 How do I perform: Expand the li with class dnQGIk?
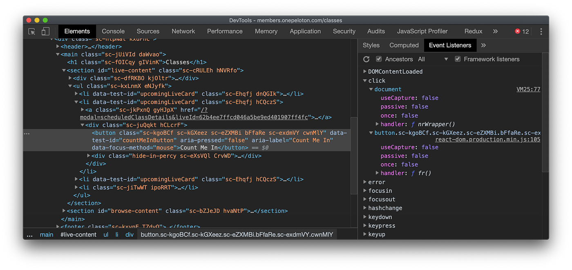click(x=76, y=94)
